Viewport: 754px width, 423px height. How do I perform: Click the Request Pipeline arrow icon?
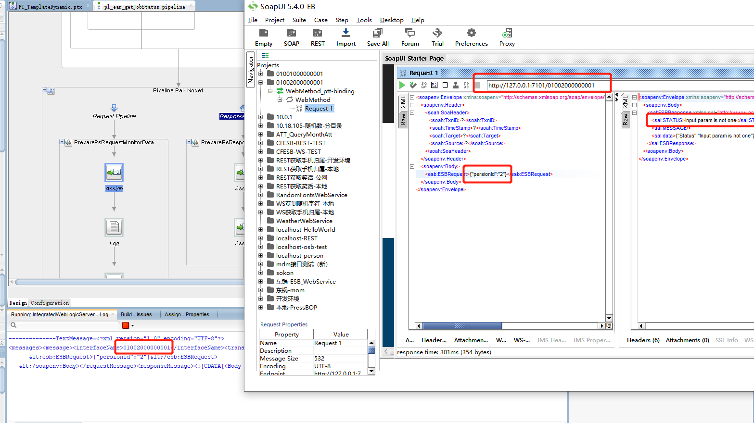[114, 108]
